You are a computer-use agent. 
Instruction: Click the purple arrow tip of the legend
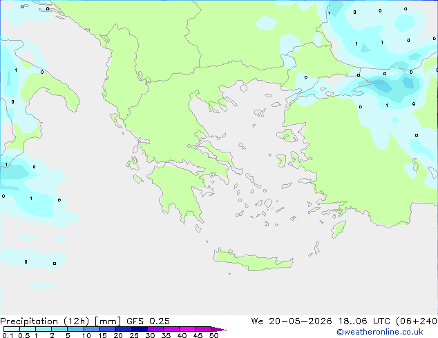219,329
